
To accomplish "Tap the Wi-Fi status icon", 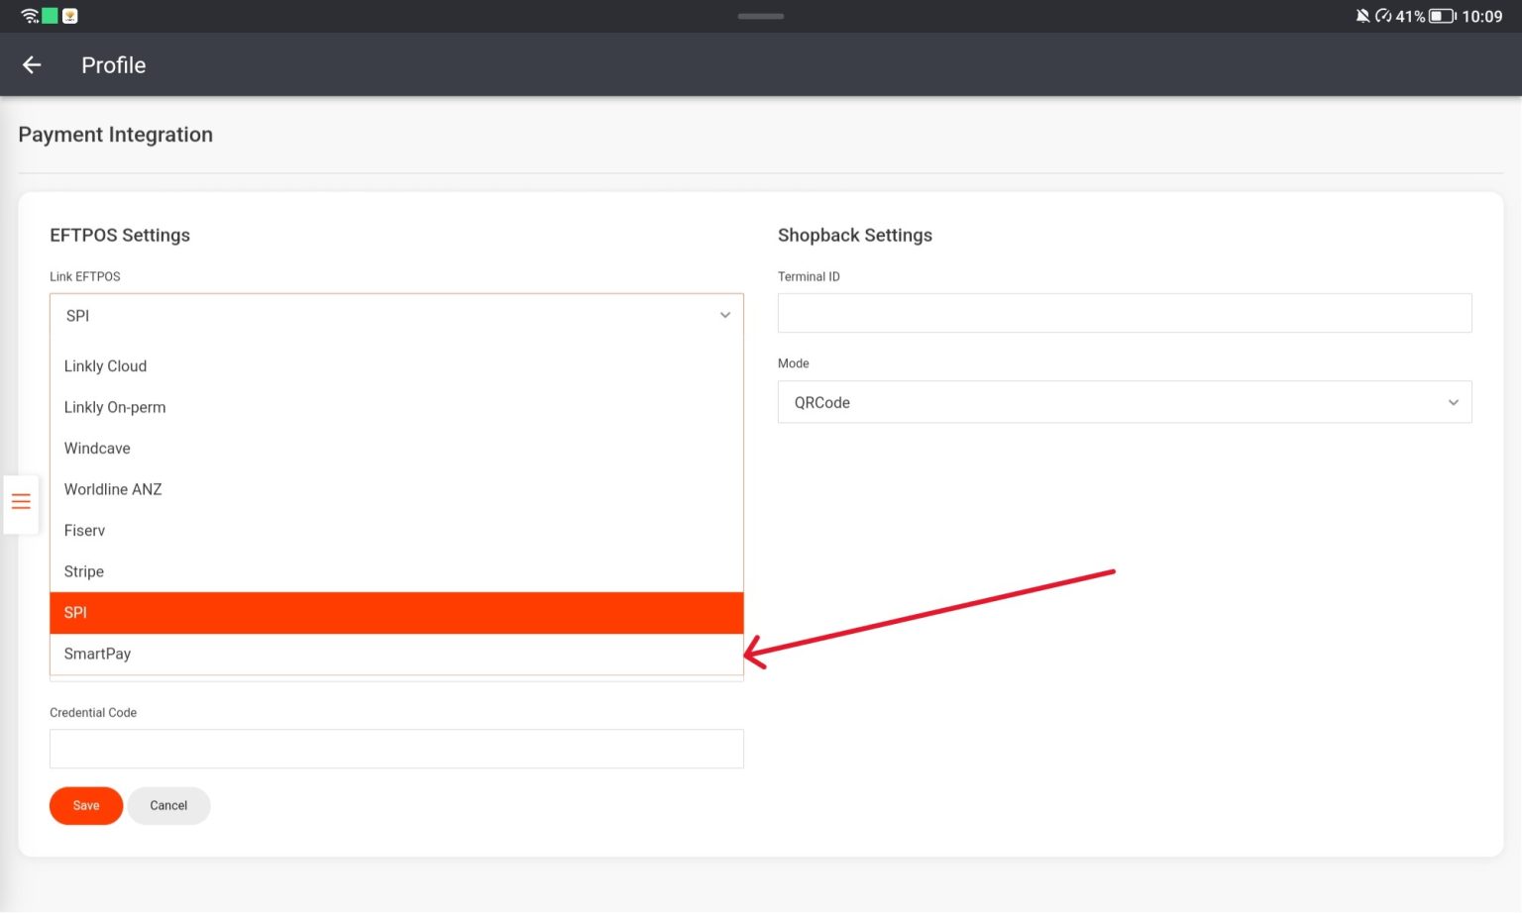I will 29,16.
